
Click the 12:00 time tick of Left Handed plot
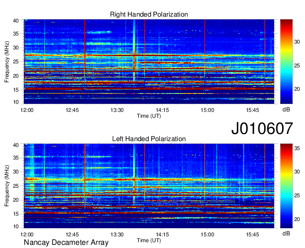click(27, 234)
